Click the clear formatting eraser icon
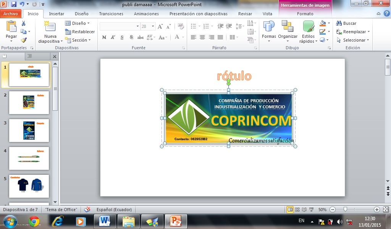Screen dimensions: 391x229 click(181, 26)
